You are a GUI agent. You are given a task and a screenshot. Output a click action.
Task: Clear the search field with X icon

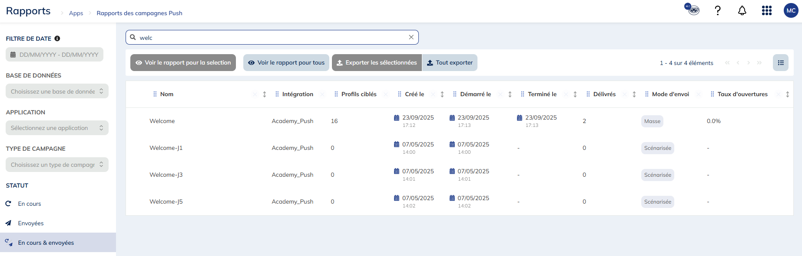point(411,37)
